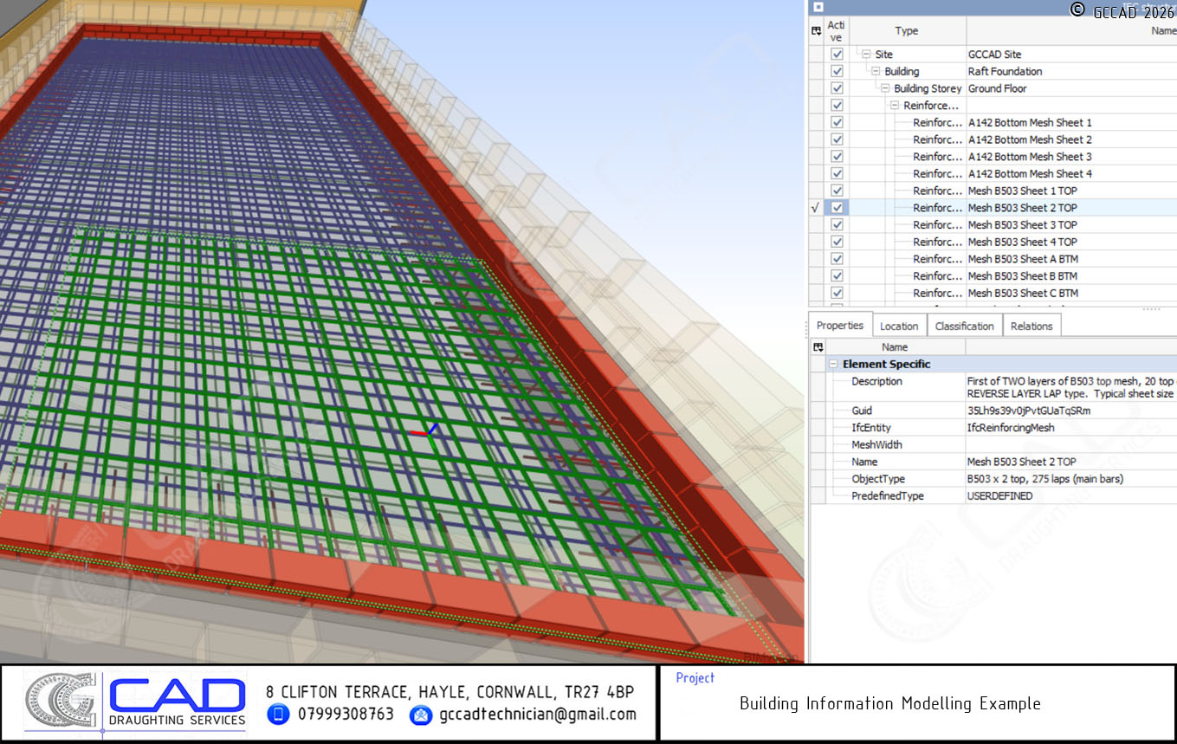Click the gccadtechnician@gmail.com email address
This screenshot has width=1177, height=744.
click(537, 715)
